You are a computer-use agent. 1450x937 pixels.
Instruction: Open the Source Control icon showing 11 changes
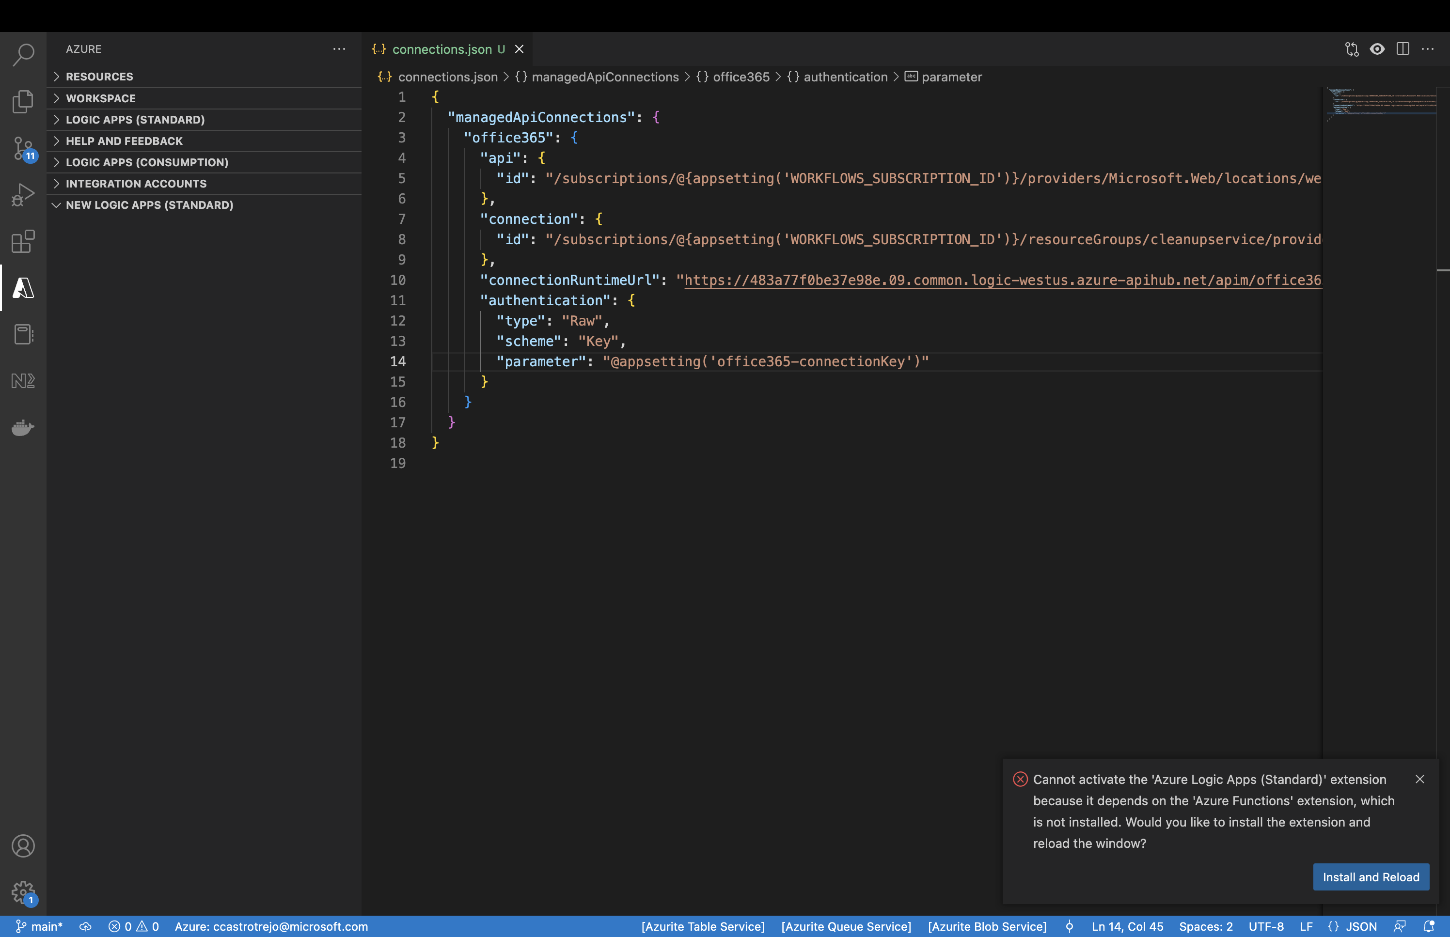point(22,148)
